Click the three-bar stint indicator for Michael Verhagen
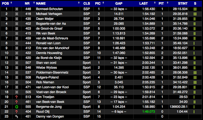The height and width of the screenshot is (120, 203). pos(195,14)
